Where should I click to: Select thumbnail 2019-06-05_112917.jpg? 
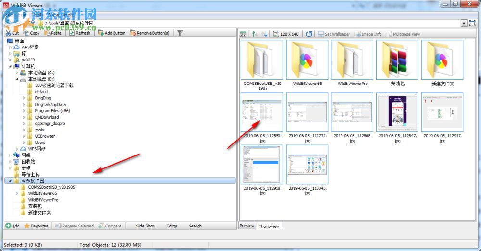[443, 112]
